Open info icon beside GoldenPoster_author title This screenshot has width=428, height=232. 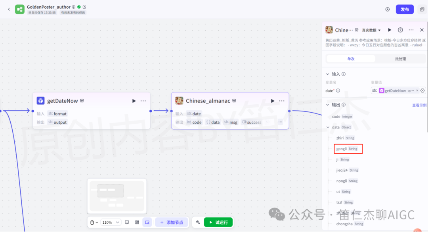click(73, 7)
